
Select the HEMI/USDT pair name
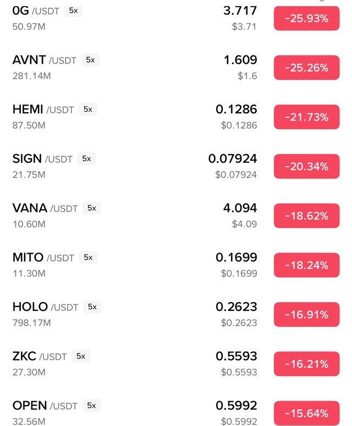(x=43, y=110)
